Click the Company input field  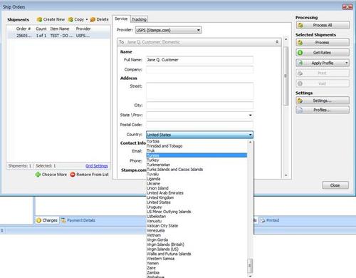(x=199, y=70)
